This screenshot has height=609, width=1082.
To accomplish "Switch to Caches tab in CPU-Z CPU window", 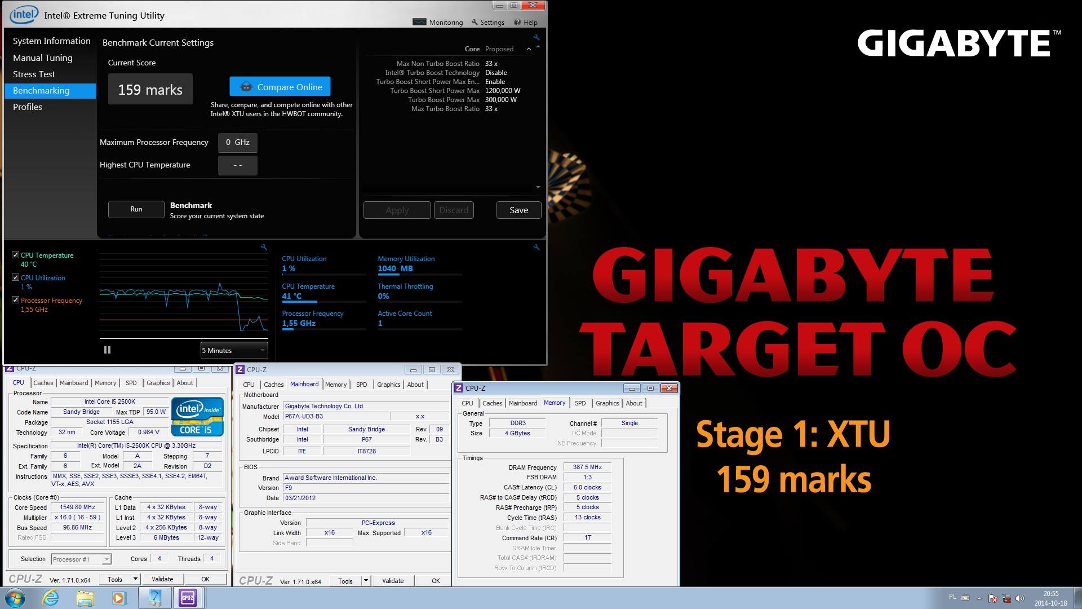I will click(x=43, y=383).
